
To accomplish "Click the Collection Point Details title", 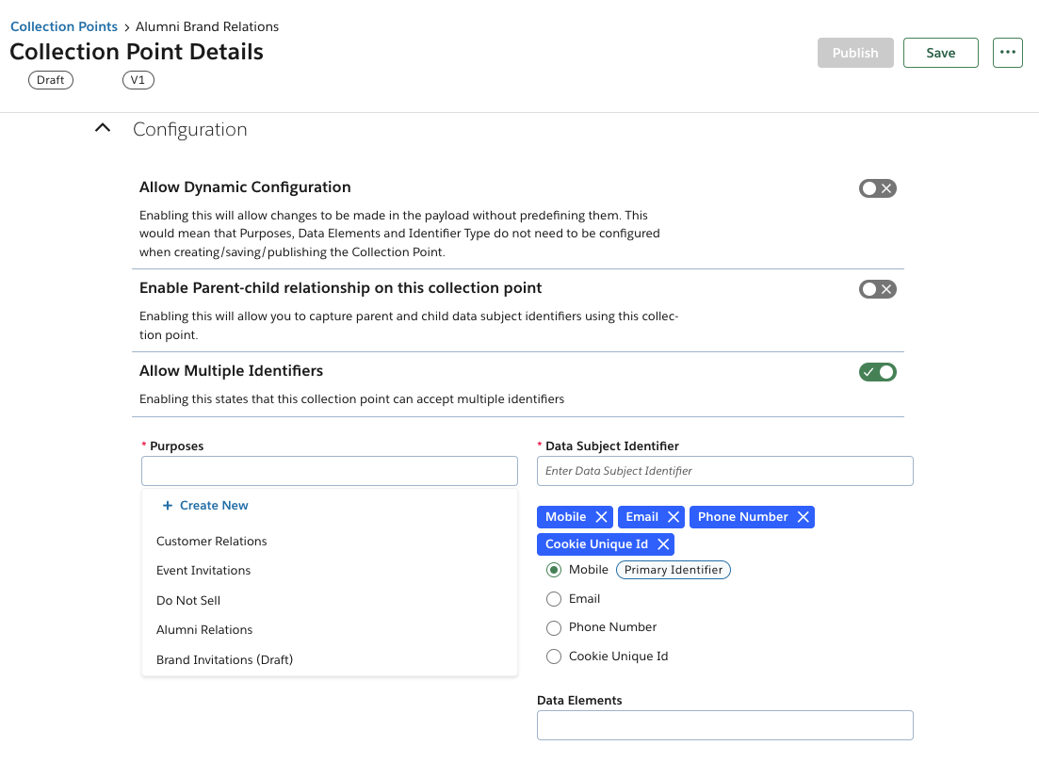I will coord(137,52).
